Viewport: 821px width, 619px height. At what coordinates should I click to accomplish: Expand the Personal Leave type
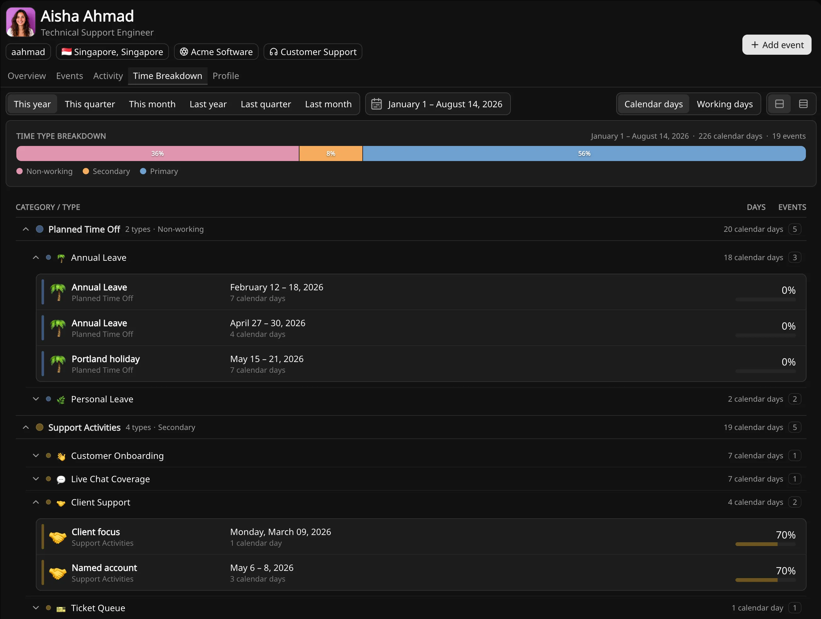click(36, 399)
